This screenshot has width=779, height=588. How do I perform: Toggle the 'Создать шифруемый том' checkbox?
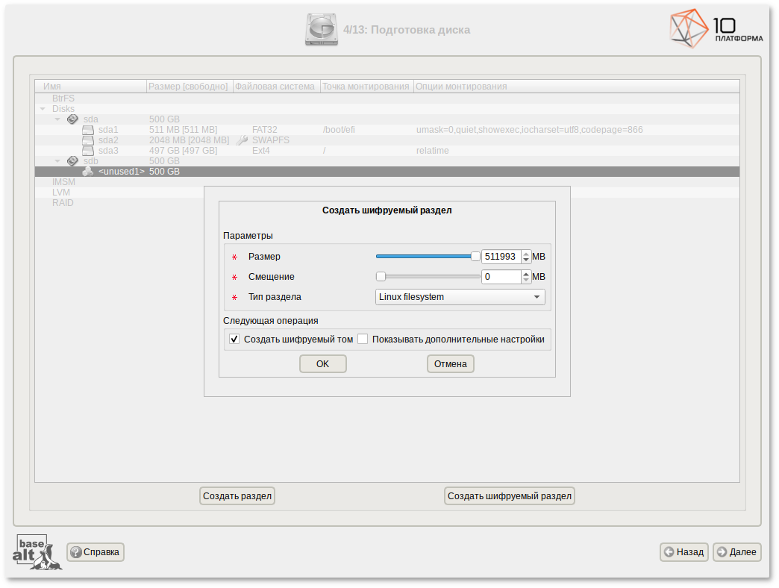pyautogui.click(x=234, y=340)
